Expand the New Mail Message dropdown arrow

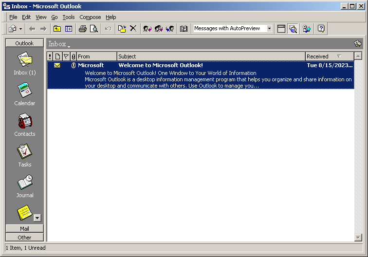20,29
